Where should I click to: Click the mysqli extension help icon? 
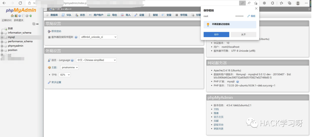coord(238,82)
